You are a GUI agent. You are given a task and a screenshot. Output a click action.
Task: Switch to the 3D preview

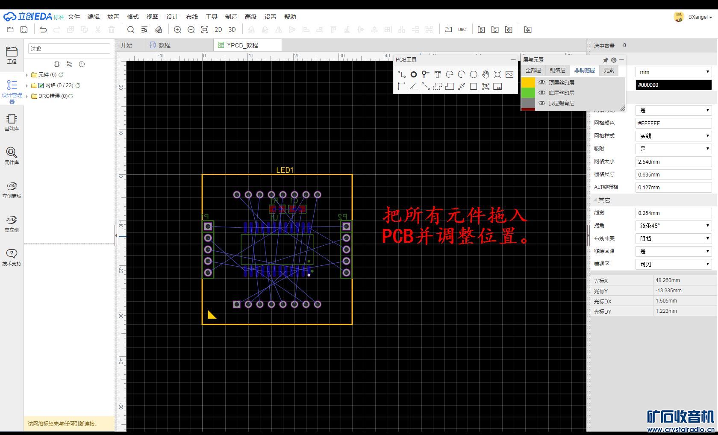tap(232, 29)
